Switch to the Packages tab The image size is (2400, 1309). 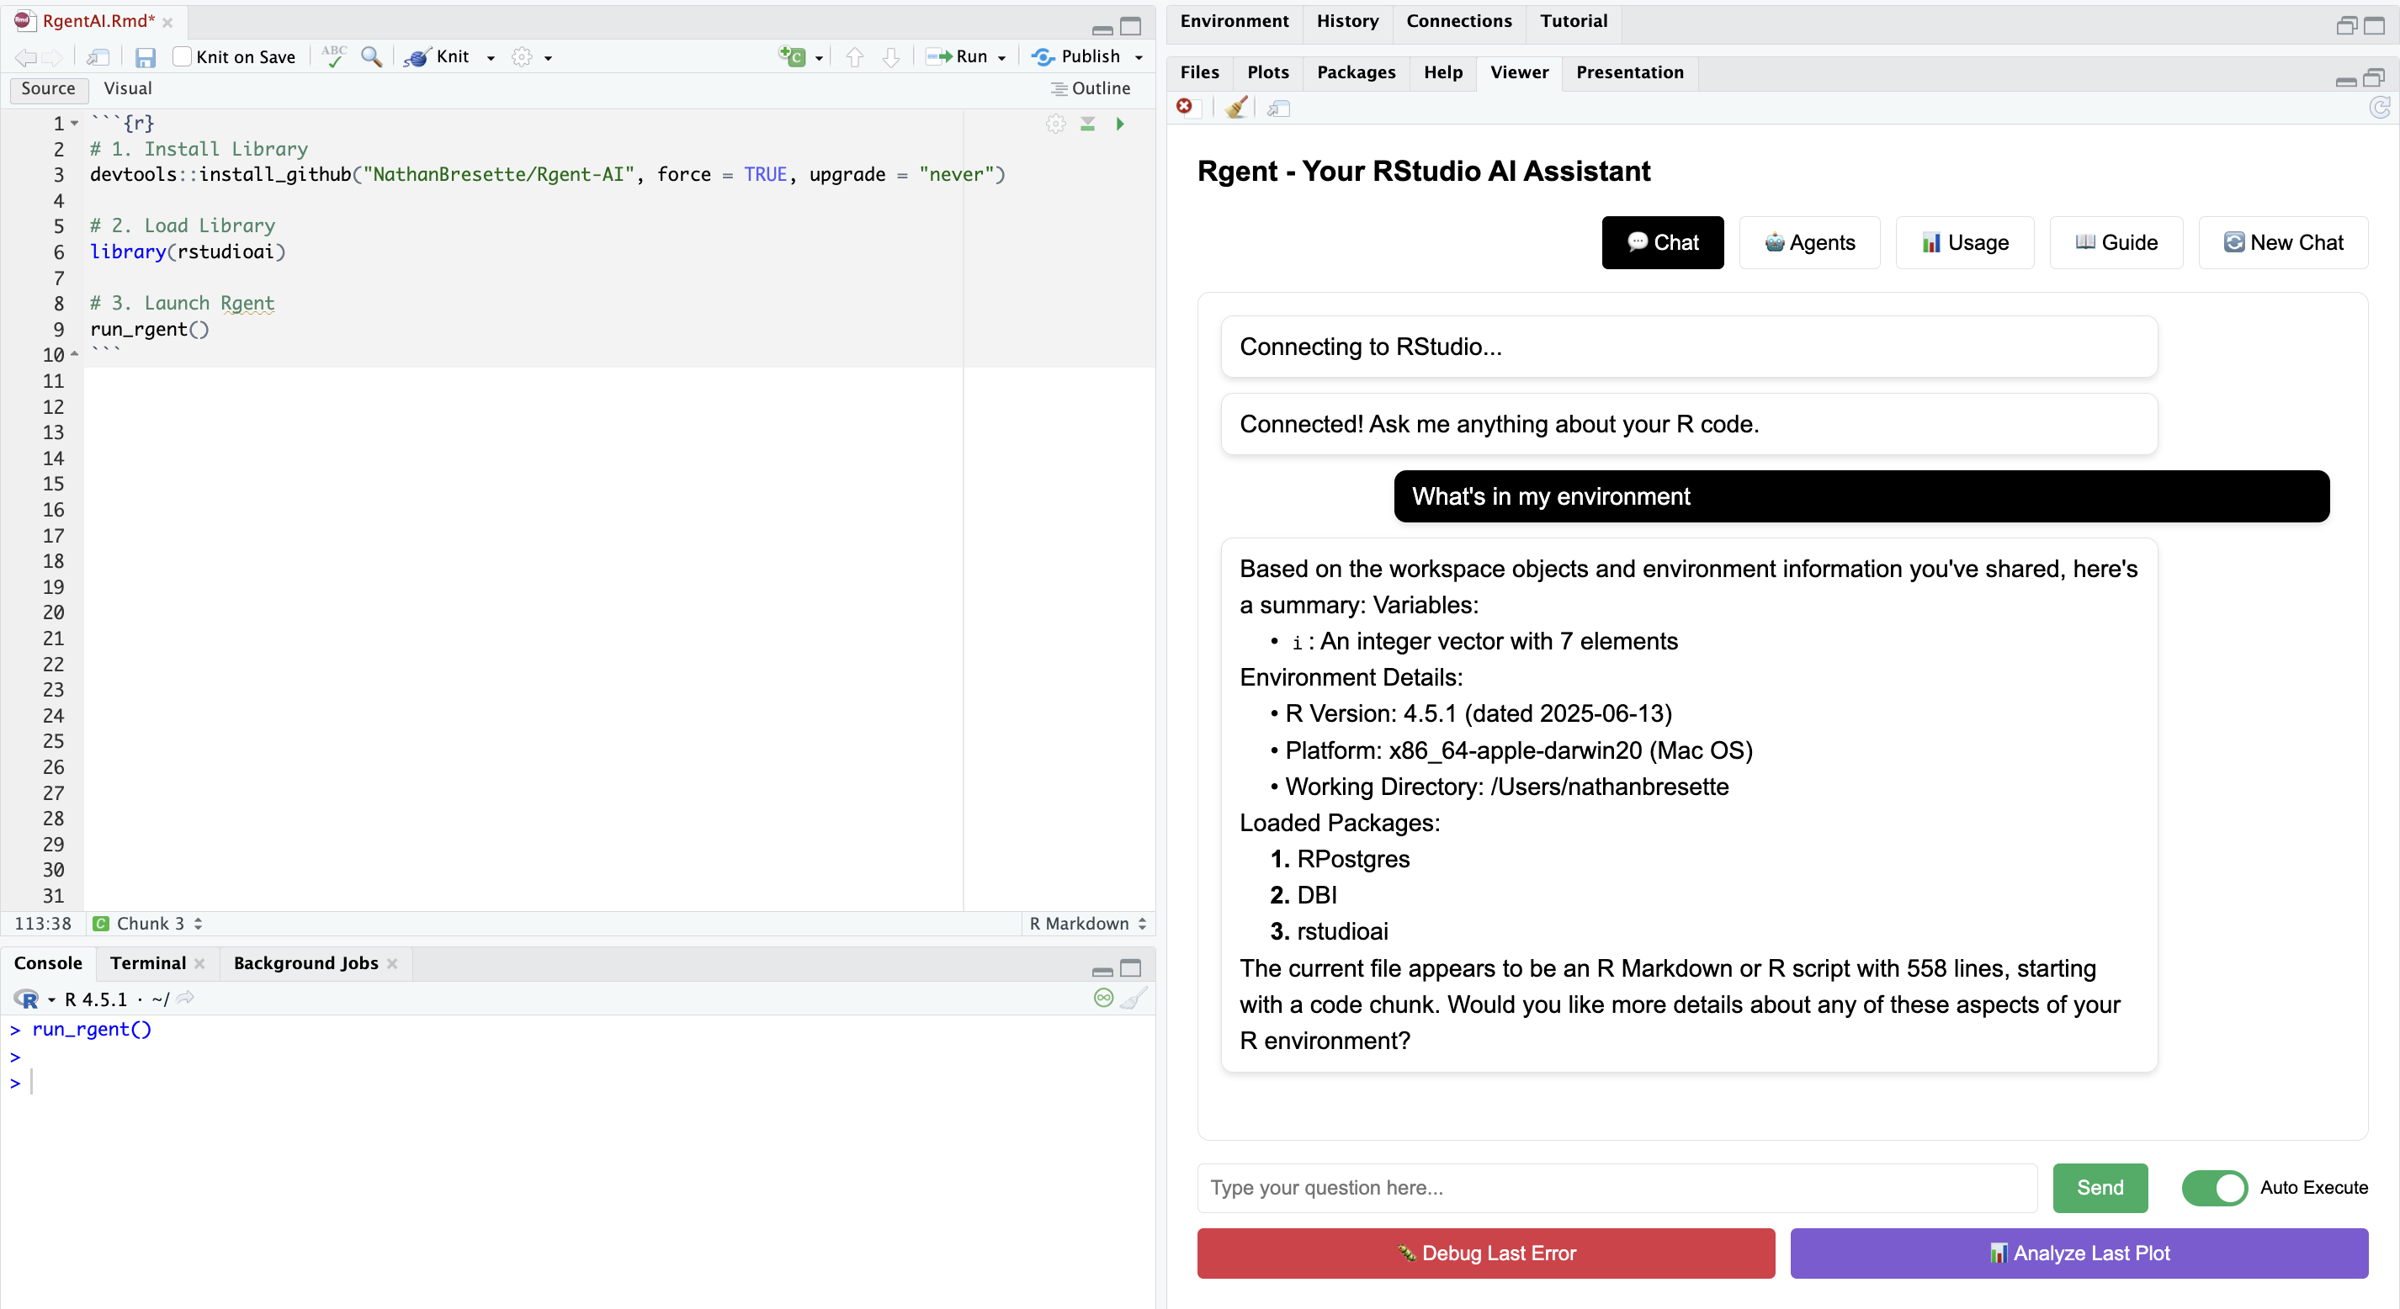(1356, 72)
